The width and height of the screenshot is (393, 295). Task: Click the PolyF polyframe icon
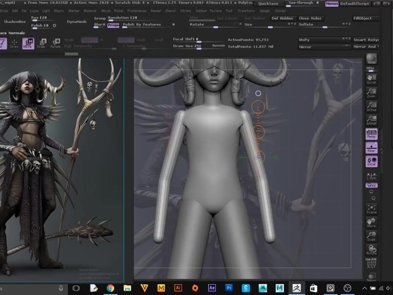tap(371, 264)
